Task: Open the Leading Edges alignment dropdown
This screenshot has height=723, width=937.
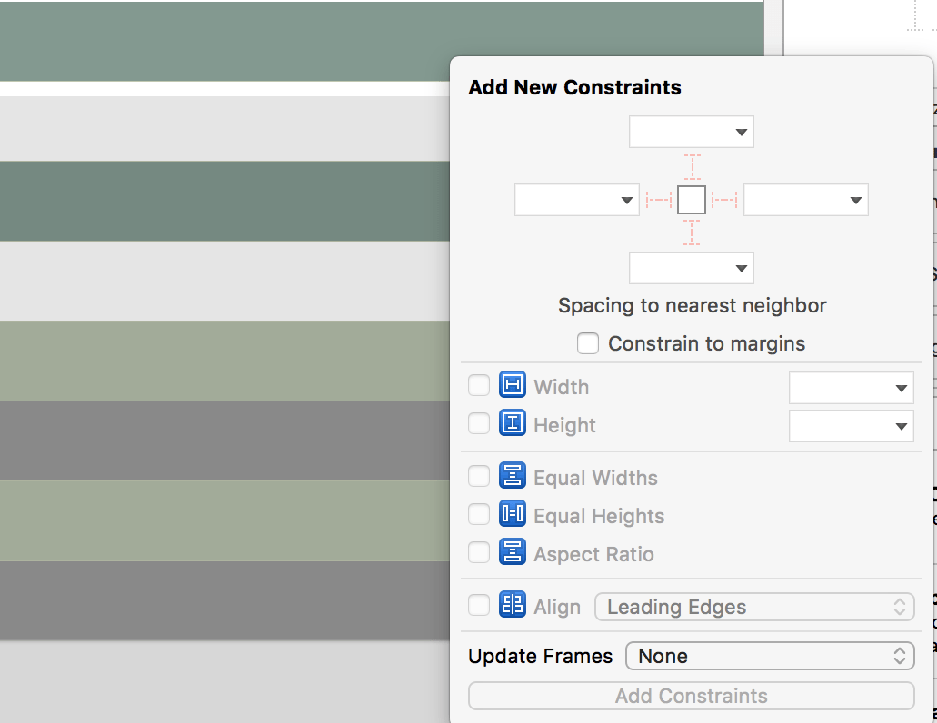Action: click(x=754, y=606)
